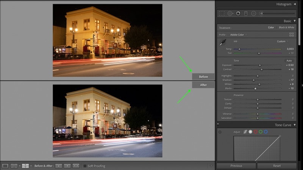Select the Red Eye Correction tool
Image resolution: width=303 pixels, height=170 pixels.
pyautogui.click(x=238, y=13)
